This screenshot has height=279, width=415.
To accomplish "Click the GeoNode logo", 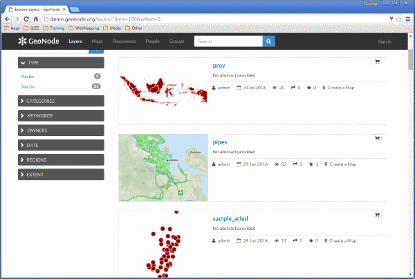I will 39,41.
